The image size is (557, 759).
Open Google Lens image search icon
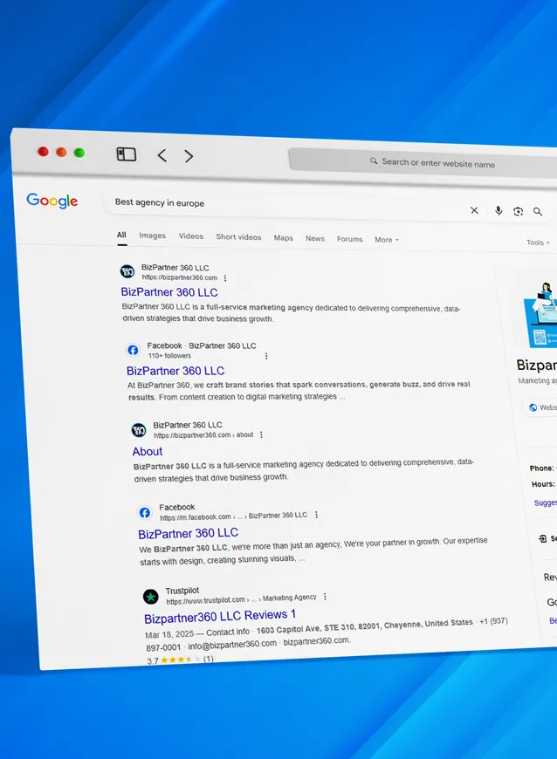[519, 211]
